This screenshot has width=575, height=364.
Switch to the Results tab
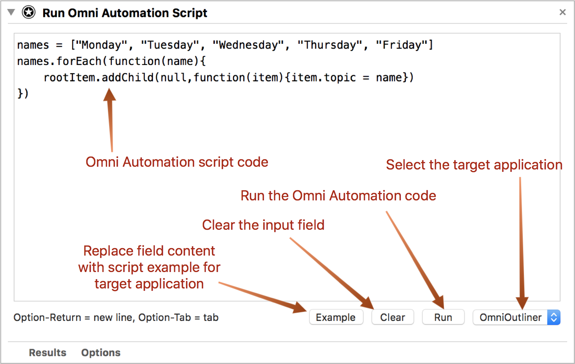point(47,353)
